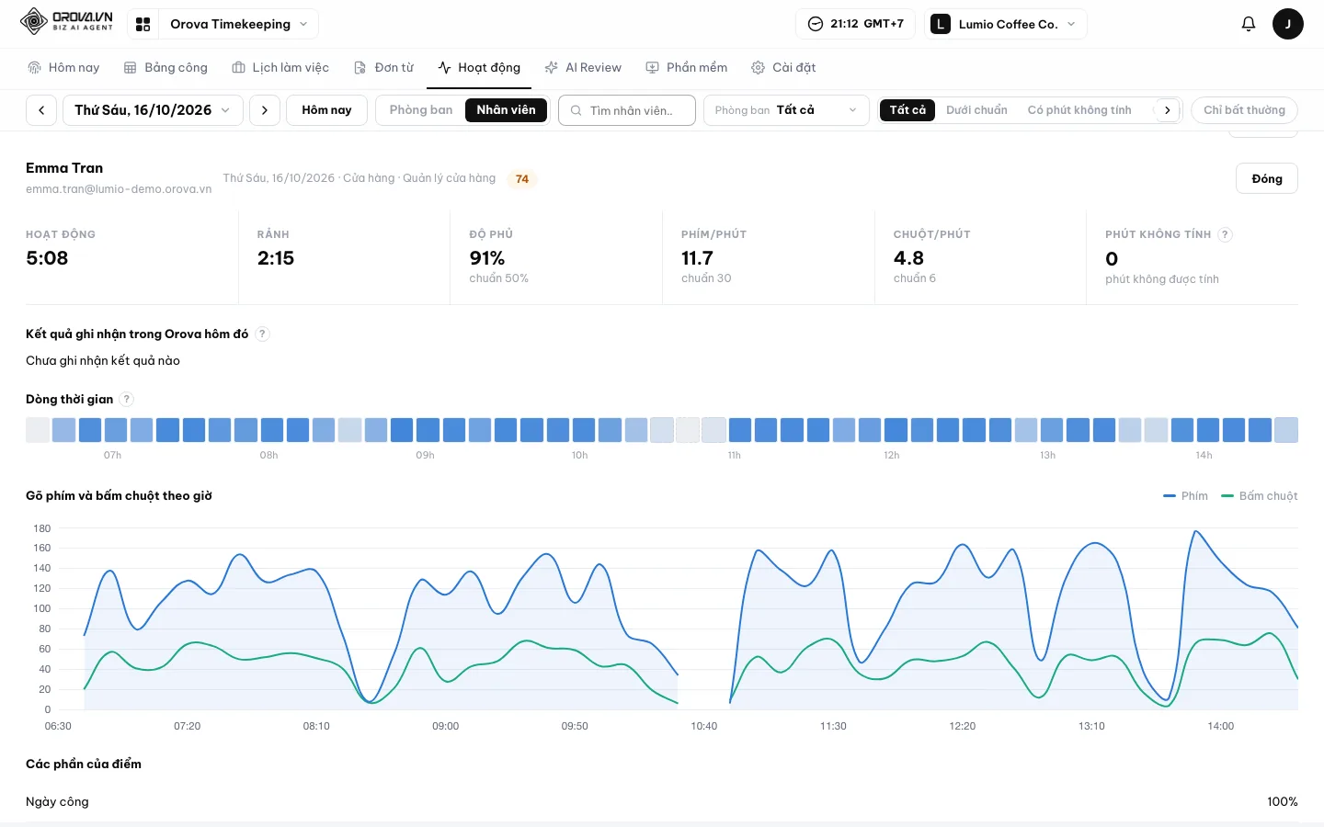Open user avatar J menu
This screenshot has height=827, width=1324.
coord(1287,24)
